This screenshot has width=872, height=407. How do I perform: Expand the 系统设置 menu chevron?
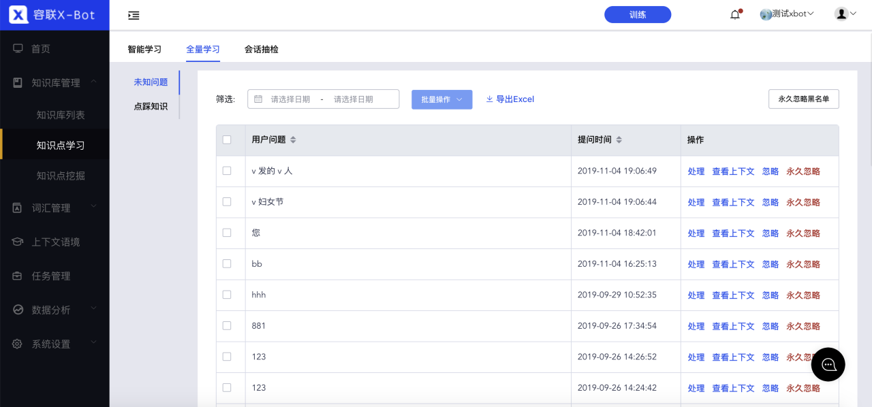93,342
